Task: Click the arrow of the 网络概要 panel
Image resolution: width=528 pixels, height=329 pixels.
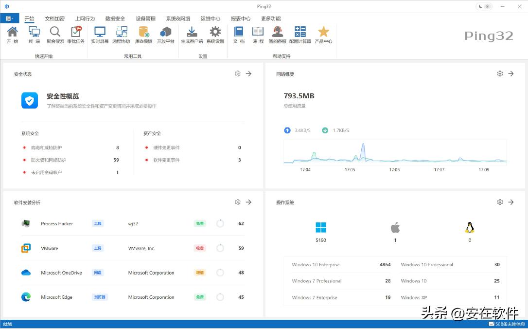Action: click(x=511, y=73)
